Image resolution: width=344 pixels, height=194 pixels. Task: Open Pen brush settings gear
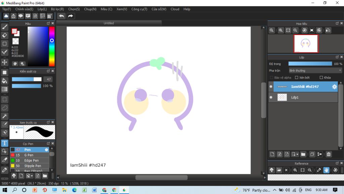(46, 150)
